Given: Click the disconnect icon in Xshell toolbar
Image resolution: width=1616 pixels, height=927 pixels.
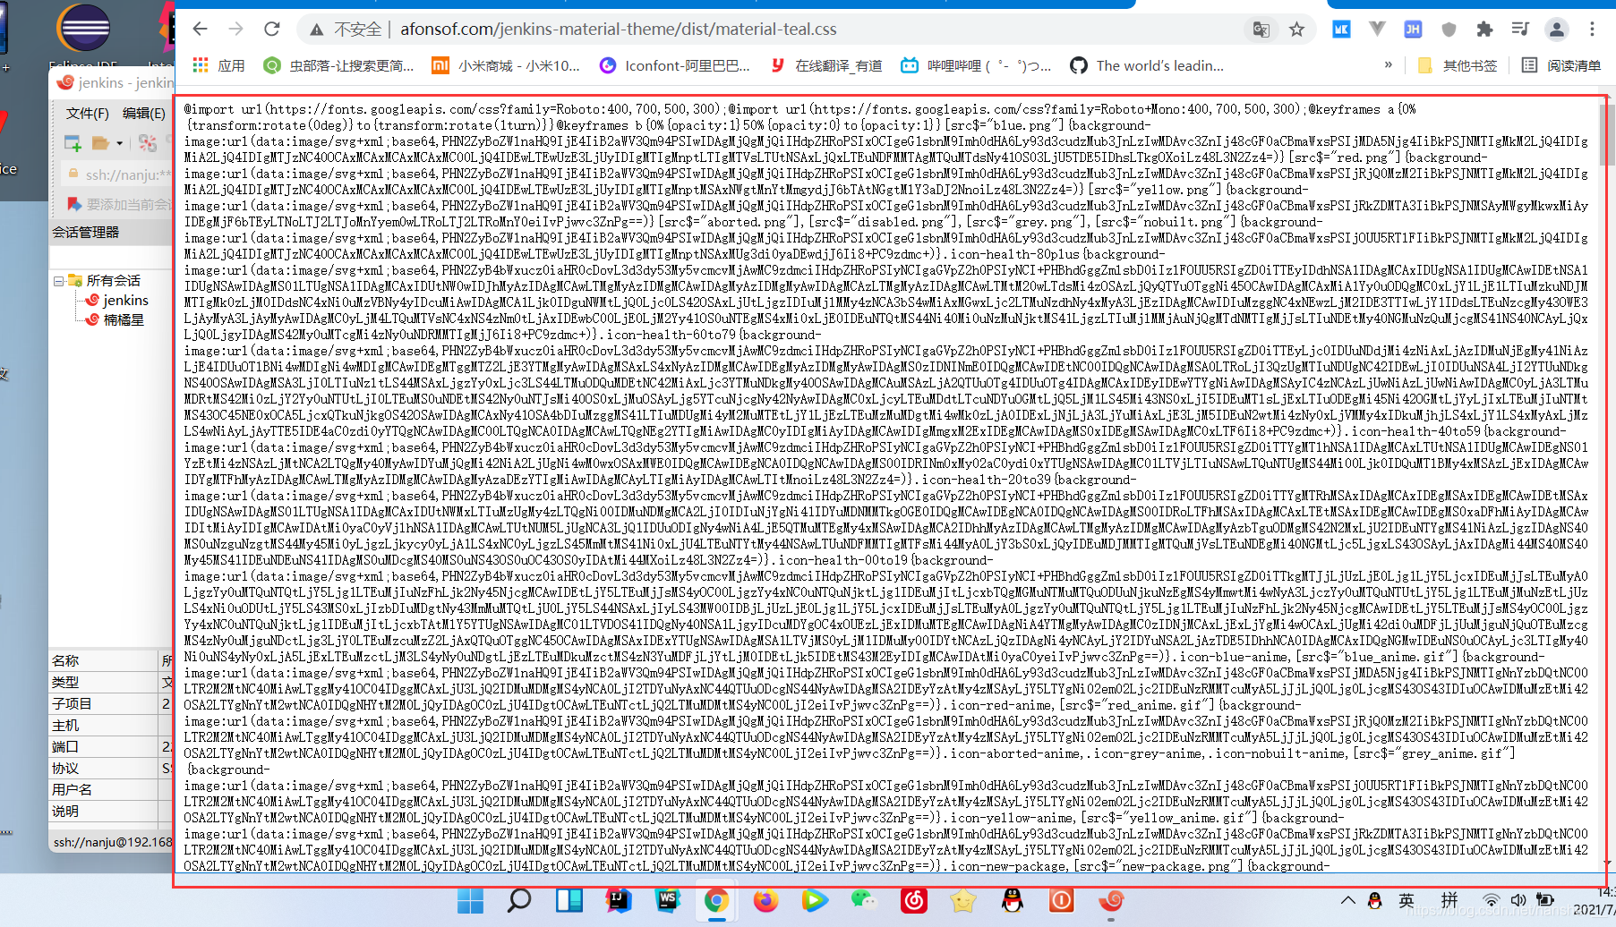Looking at the screenshot, I should 148,143.
